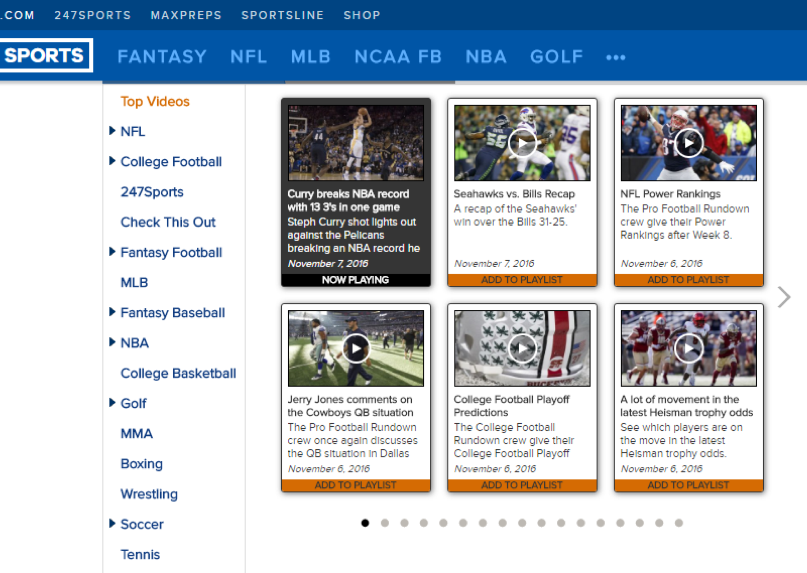The width and height of the screenshot is (807, 573).
Task: Expand the NBA sidebar category
Action: pos(112,342)
